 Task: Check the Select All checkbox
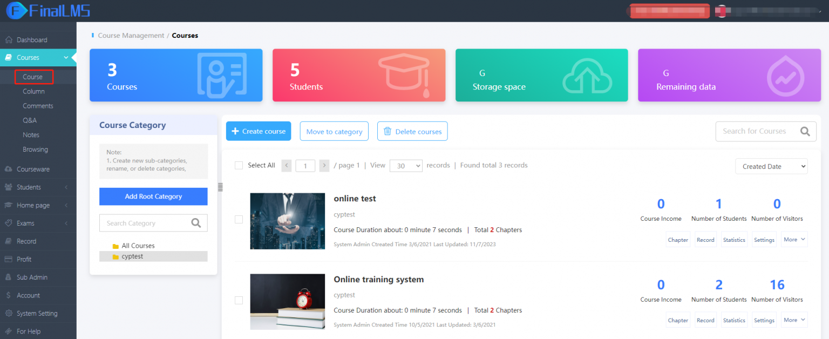pos(239,165)
